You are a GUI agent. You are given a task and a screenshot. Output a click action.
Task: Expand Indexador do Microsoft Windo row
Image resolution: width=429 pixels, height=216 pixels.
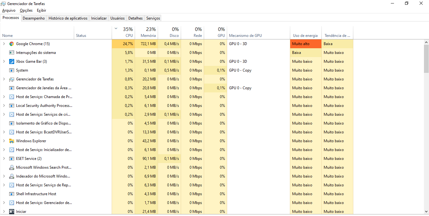click(4, 176)
